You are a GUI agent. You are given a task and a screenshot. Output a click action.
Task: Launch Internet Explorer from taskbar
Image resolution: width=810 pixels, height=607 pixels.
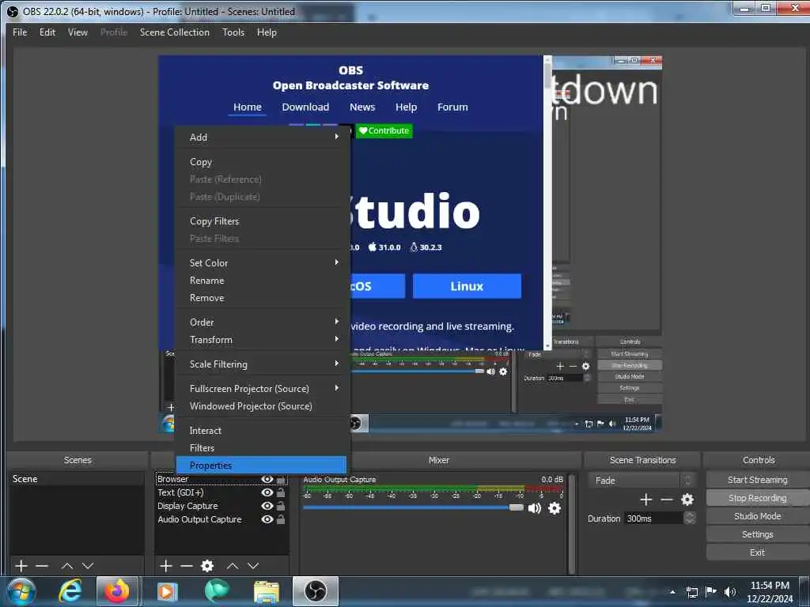(70, 591)
